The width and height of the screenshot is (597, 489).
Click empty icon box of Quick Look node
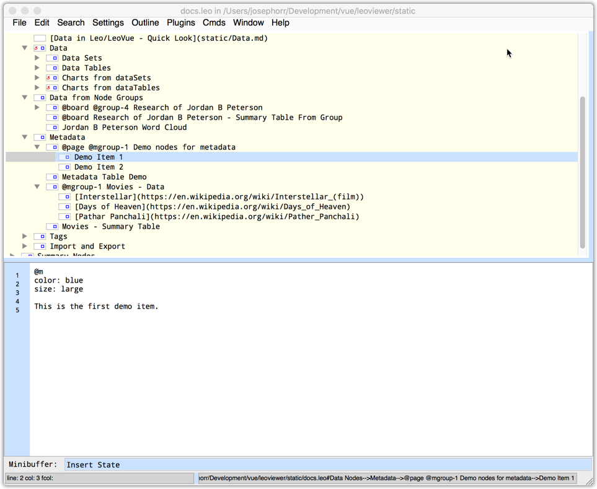(40, 38)
